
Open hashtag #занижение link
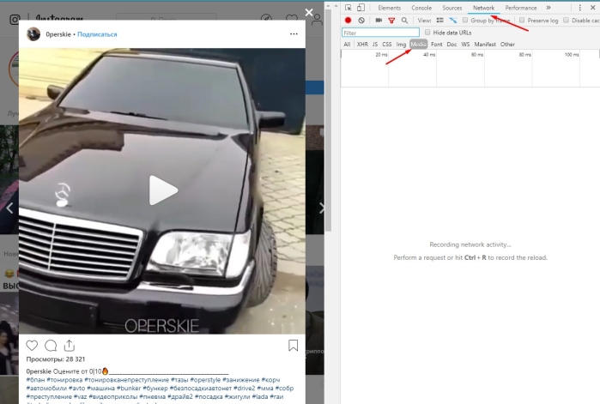(x=241, y=380)
